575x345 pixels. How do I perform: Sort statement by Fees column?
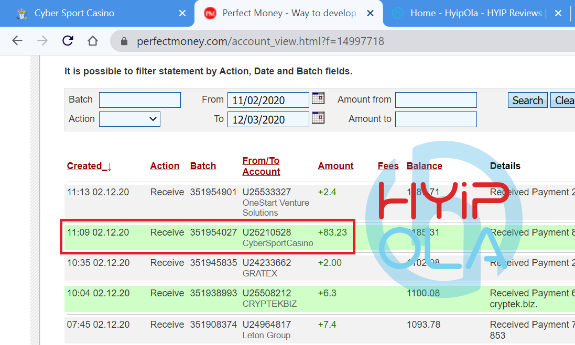[388, 166]
